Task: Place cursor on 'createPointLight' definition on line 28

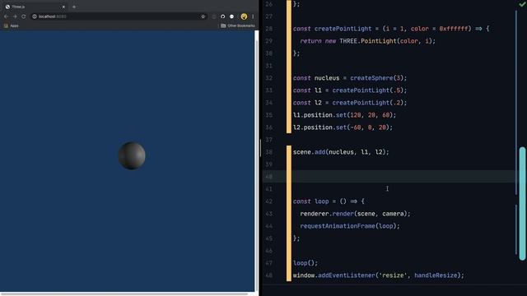Action: click(343, 29)
